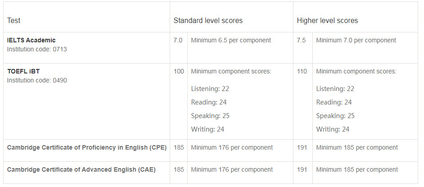Viewport: 424px width, 187px height.
Task: Select the TOEFL standard score 100
Action: (x=179, y=72)
